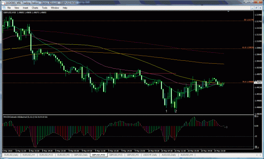Screen dimensions: 264x159
Task: Switch to the EURUSD,H4 chart tab
Action: coord(29,155)
